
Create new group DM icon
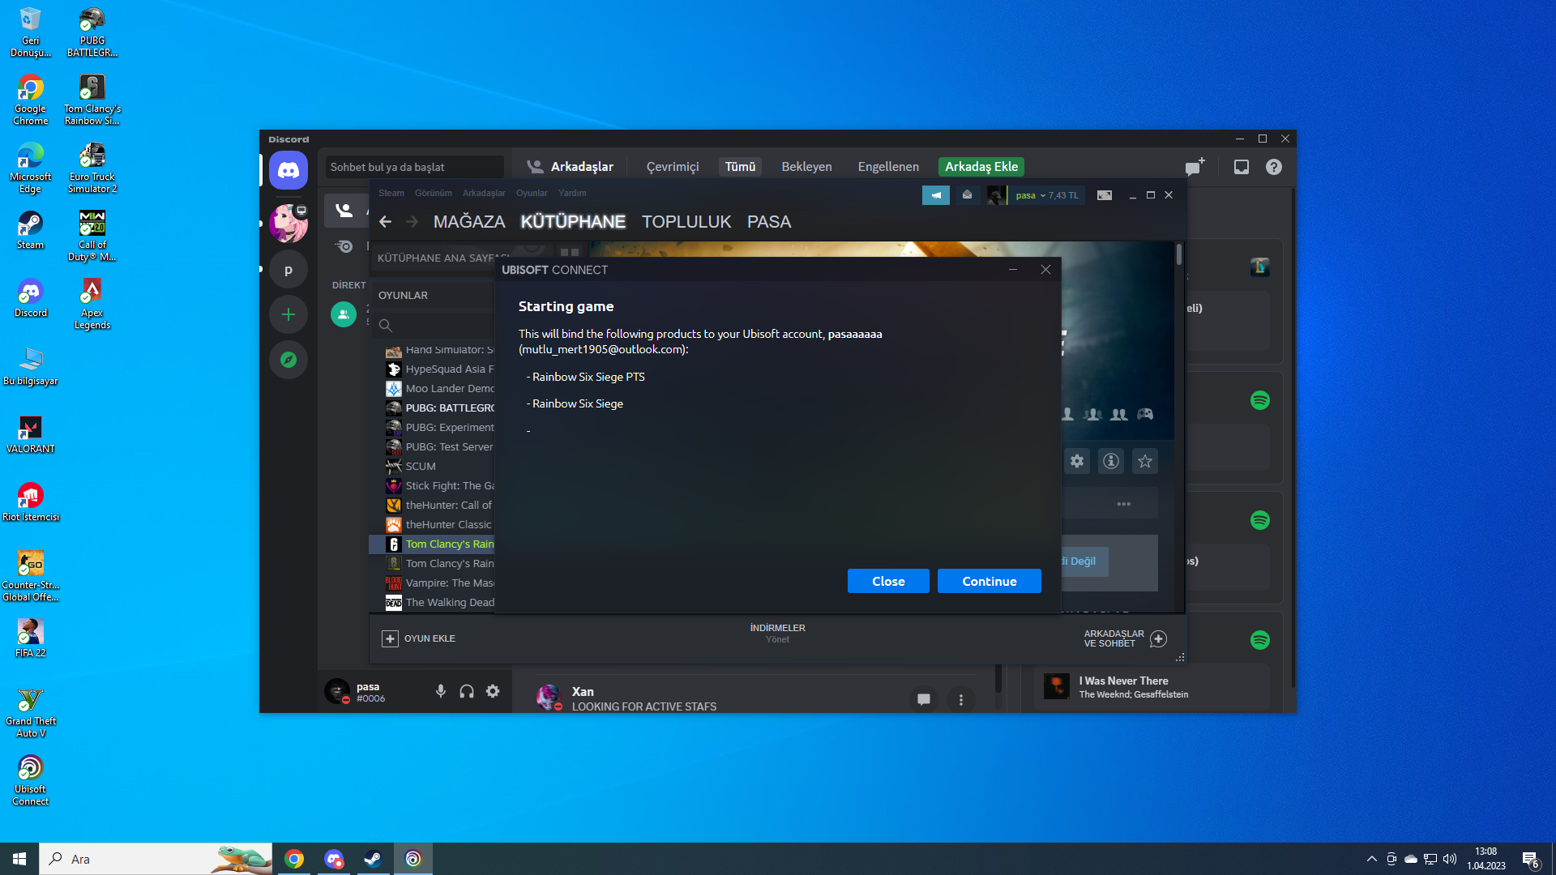(1195, 167)
